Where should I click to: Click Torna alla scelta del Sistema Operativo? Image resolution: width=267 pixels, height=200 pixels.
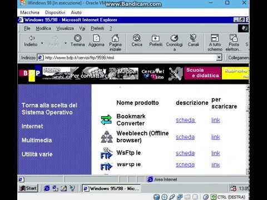pos(50,109)
